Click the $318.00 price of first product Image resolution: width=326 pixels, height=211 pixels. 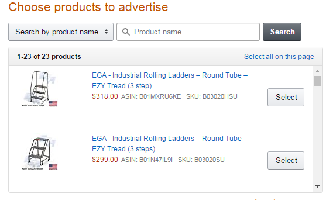click(x=105, y=96)
